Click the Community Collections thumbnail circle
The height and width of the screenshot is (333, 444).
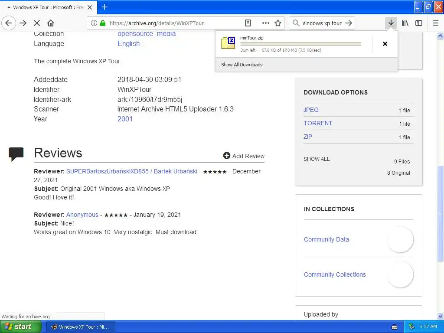[x=400, y=274]
